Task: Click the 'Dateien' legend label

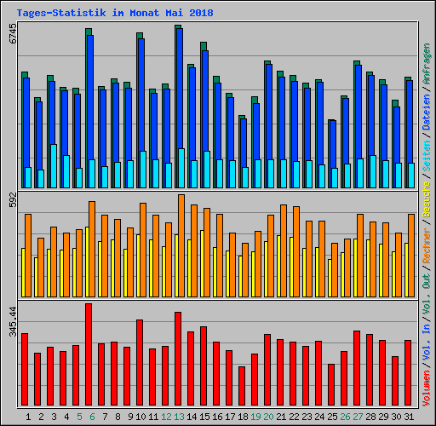Action: [x=427, y=112]
